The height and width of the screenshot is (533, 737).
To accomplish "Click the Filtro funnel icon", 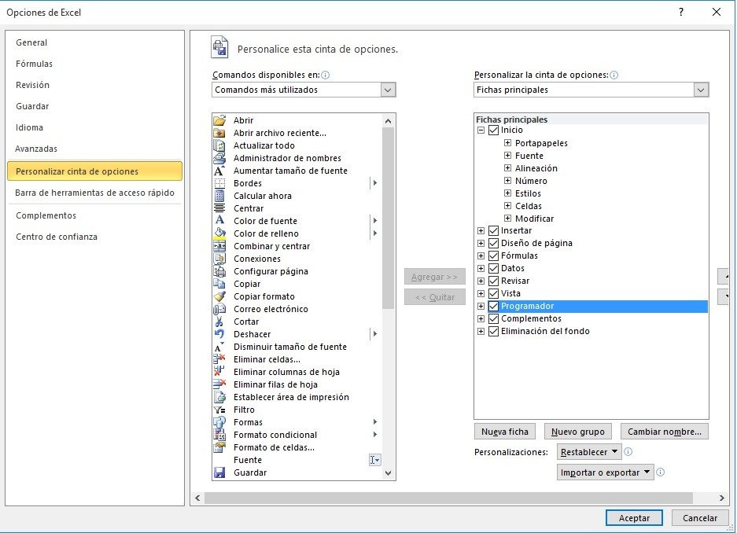I will 219,410.
